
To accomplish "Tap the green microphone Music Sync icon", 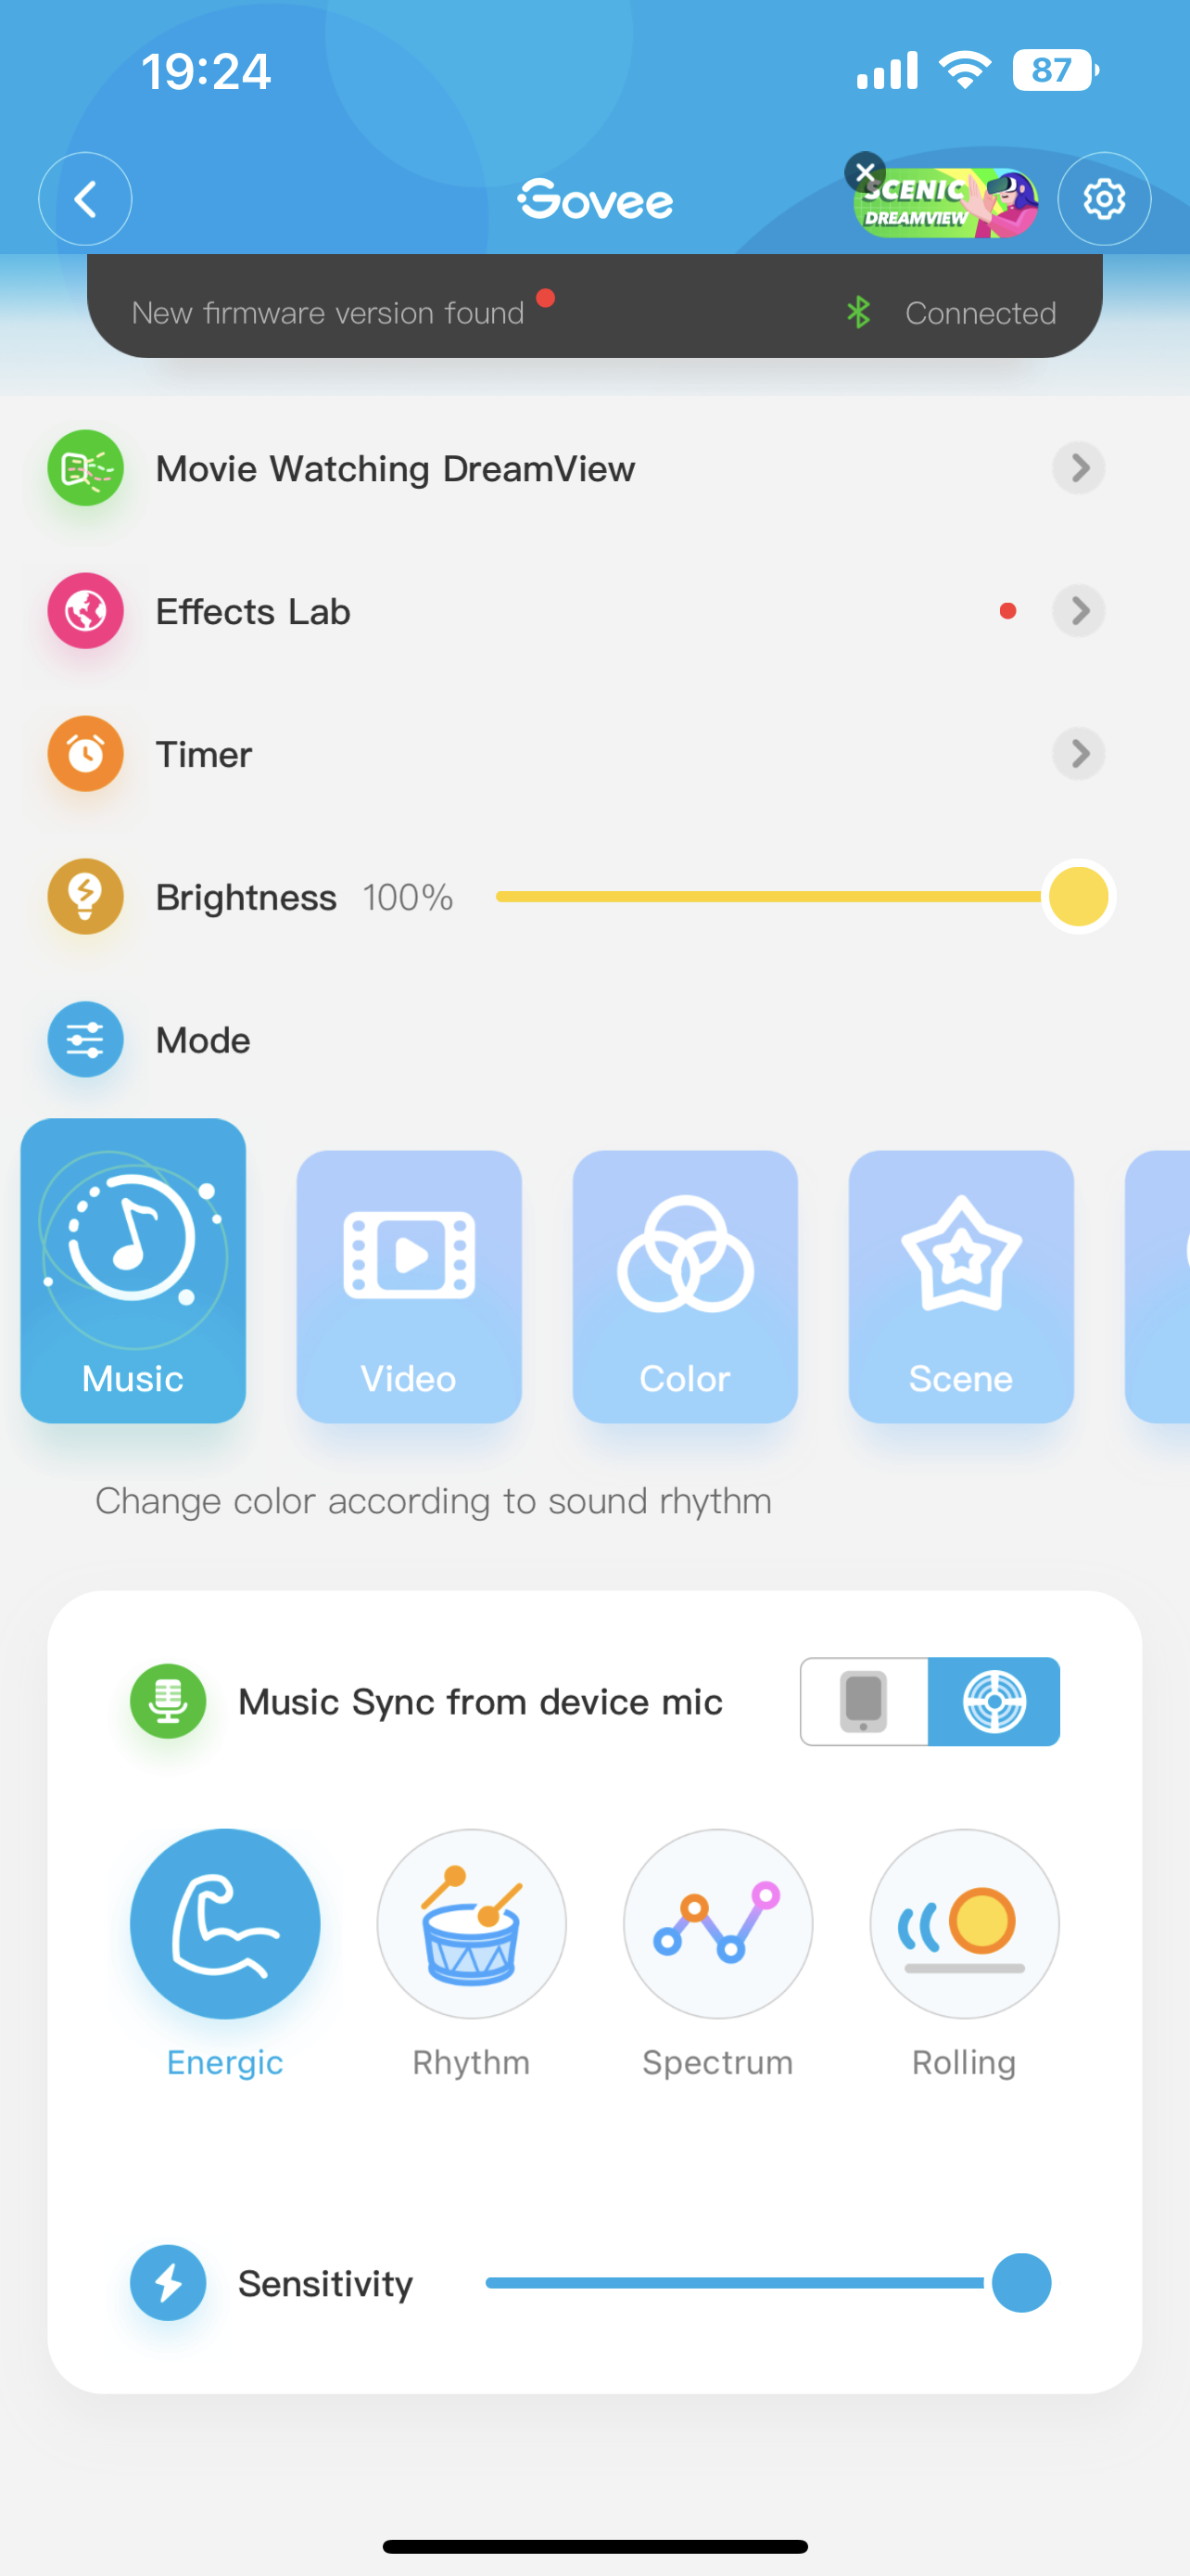I will click(168, 1701).
